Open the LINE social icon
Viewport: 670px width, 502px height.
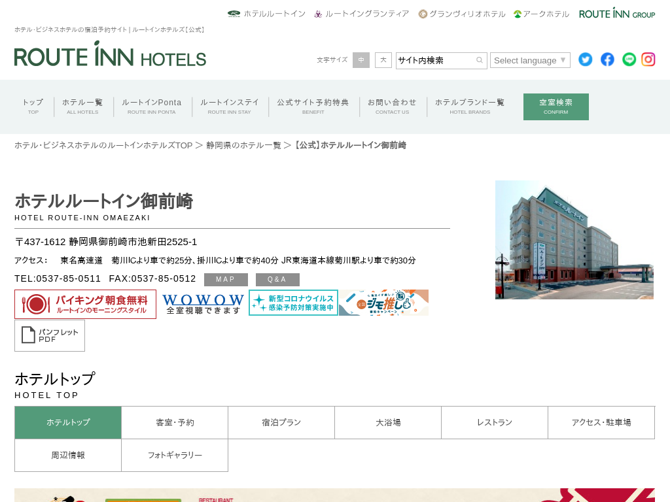coord(629,59)
